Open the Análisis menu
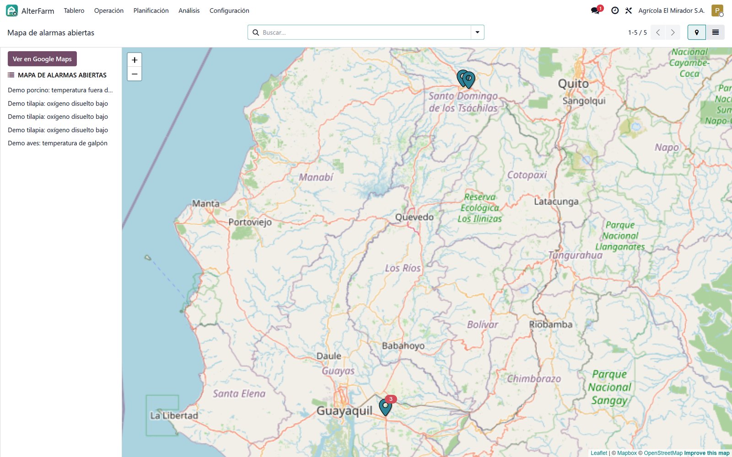Viewport: 732px width, 457px height. [x=189, y=11]
